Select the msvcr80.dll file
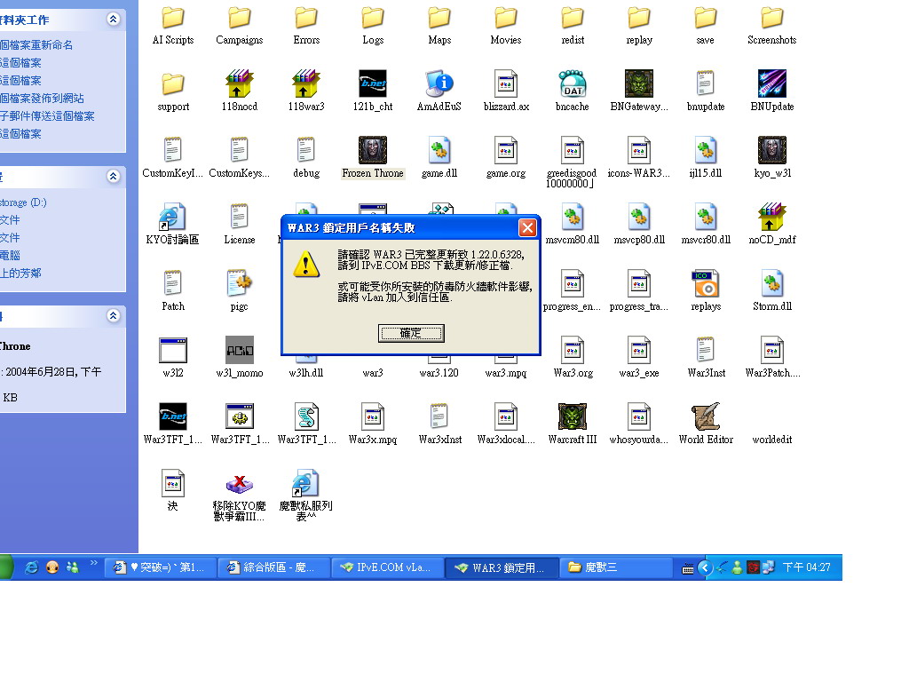The height and width of the screenshot is (682, 909). click(706, 217)
